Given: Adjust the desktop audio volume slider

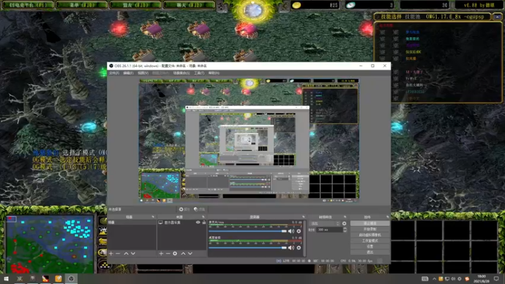Looking at the screenshot, I should click(x=247, y=247).
